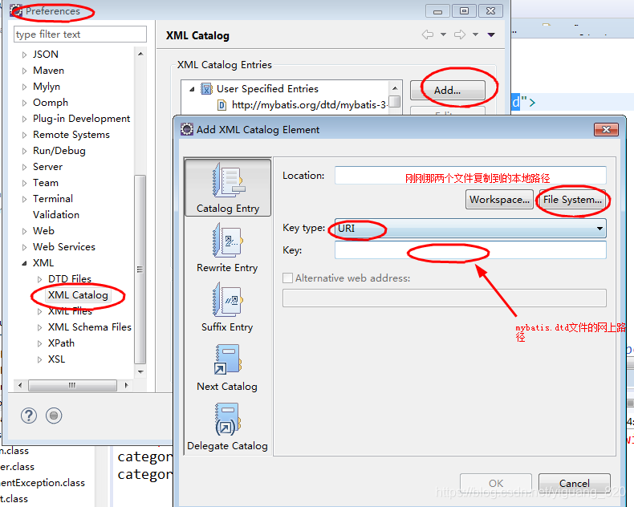Select the Delegate Catalog icon
This screenshot has width=634, height=507.
228,419
